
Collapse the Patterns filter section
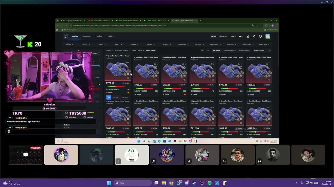pos(99,125)
